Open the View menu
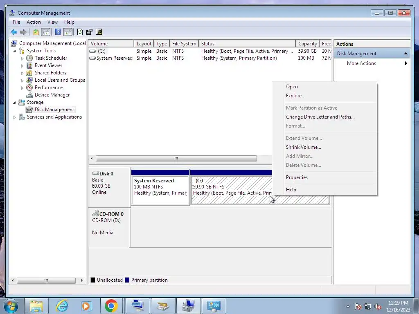419x314 pixels. point(52,22)
